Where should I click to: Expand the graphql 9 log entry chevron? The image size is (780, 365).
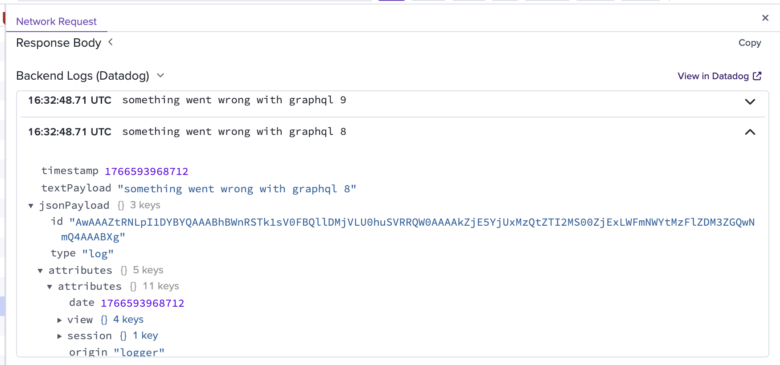tap(750, 101)
